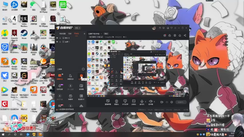Click the download tool in toolbox third row left

point(60,97)
